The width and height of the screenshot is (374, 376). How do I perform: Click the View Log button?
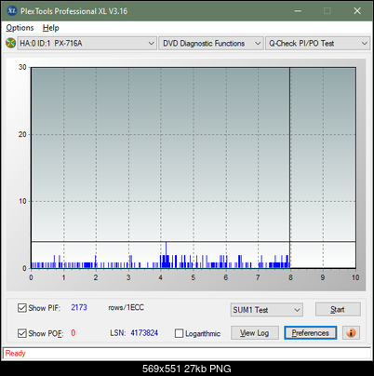255,333
